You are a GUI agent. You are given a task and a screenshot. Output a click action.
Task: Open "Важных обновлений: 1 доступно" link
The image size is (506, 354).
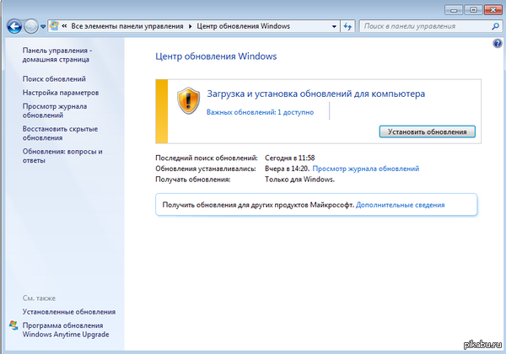tap(260, 111)
